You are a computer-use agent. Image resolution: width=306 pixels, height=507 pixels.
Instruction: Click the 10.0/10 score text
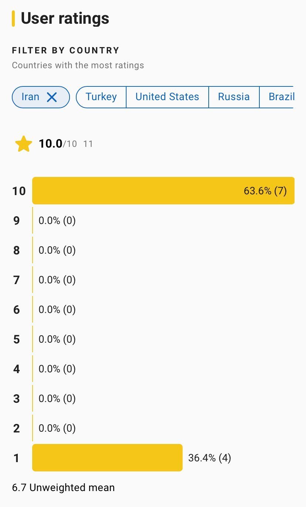click(x=58, y=144)
